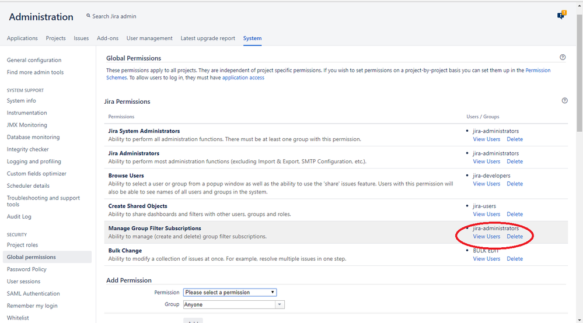Click the jira-users group name
583x323 pixels.
click(484, 206)
